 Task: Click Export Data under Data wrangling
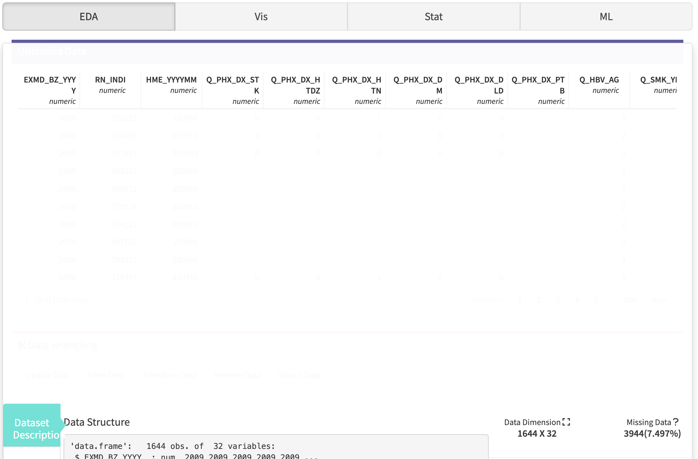point(299,375)
